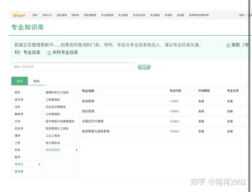The height and width of the screenshot is (192, 252).
Task: Click the 登录 link at top right
Action: pyautogui.click(x=241, y=15)
